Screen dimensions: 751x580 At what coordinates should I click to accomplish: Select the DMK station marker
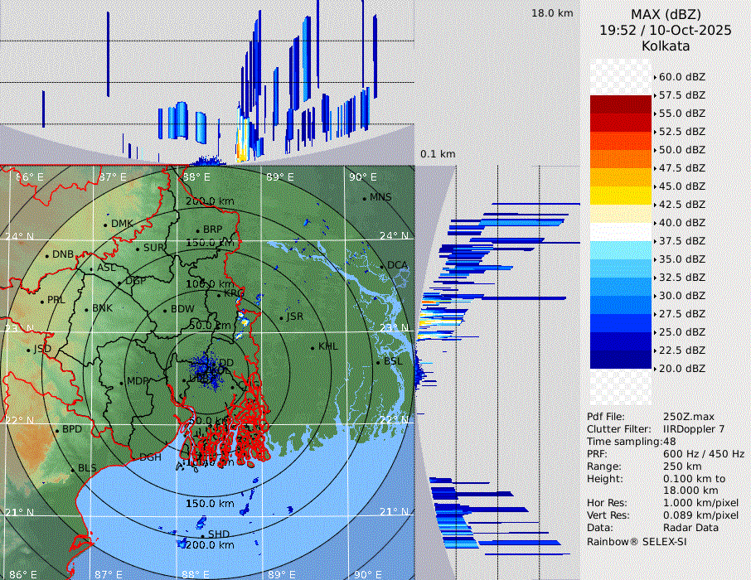click(x=106, y=225)
